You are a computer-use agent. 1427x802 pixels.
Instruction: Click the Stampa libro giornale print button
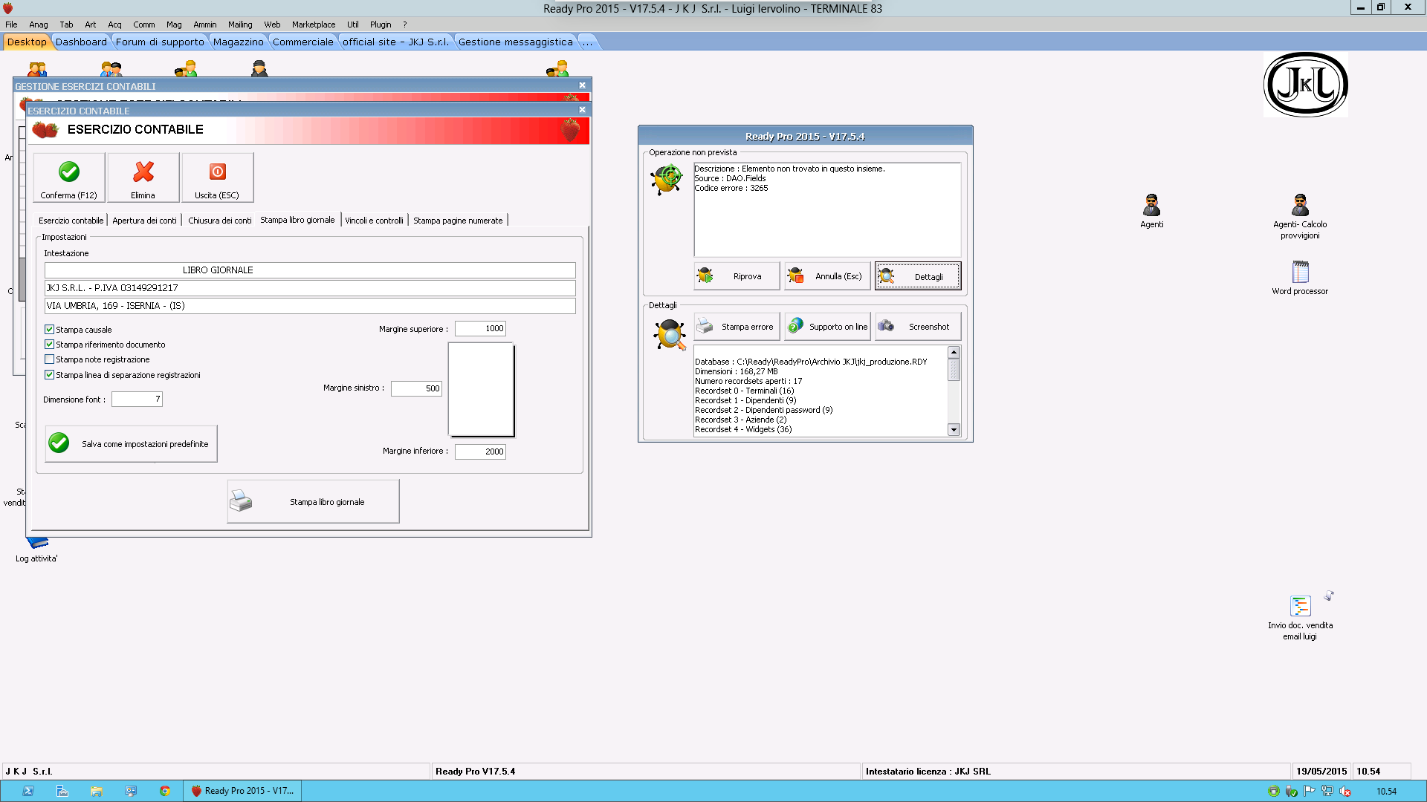click(x=313, y=502)
